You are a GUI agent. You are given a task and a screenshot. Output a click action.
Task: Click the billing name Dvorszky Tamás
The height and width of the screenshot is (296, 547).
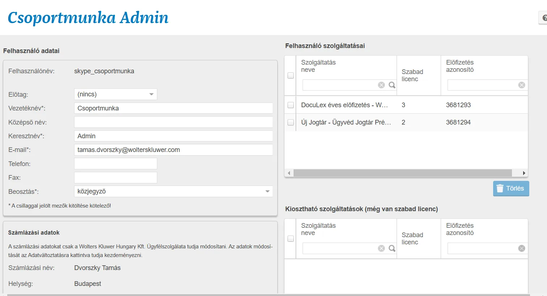tap(97, 268)
